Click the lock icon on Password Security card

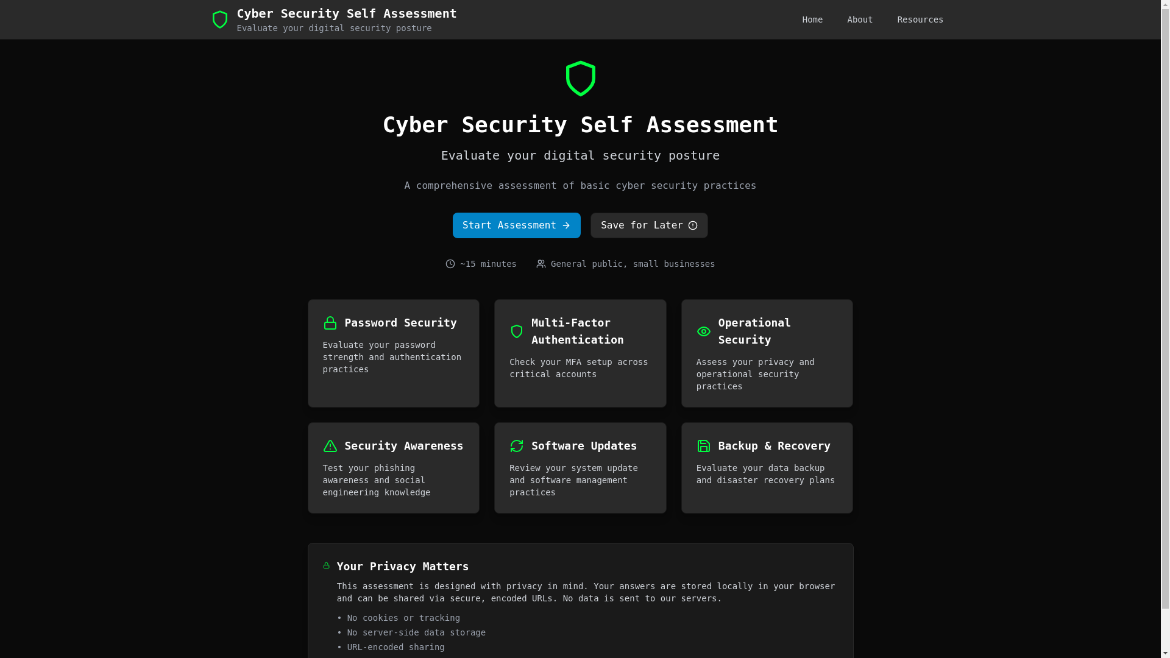[x=330, y=323]
